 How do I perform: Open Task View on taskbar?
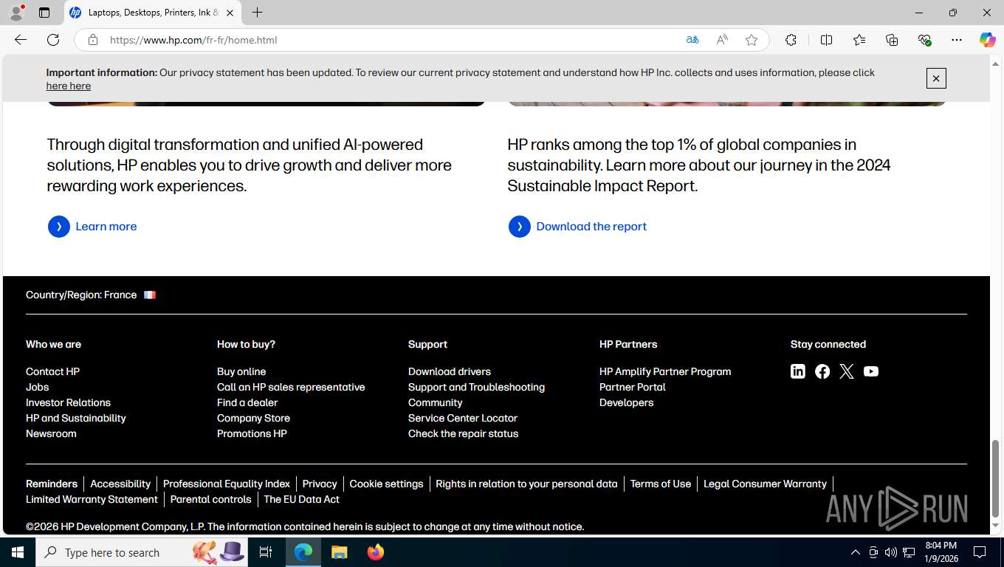[x=266, y=552]
